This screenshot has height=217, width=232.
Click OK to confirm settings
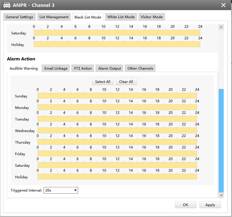186,205
